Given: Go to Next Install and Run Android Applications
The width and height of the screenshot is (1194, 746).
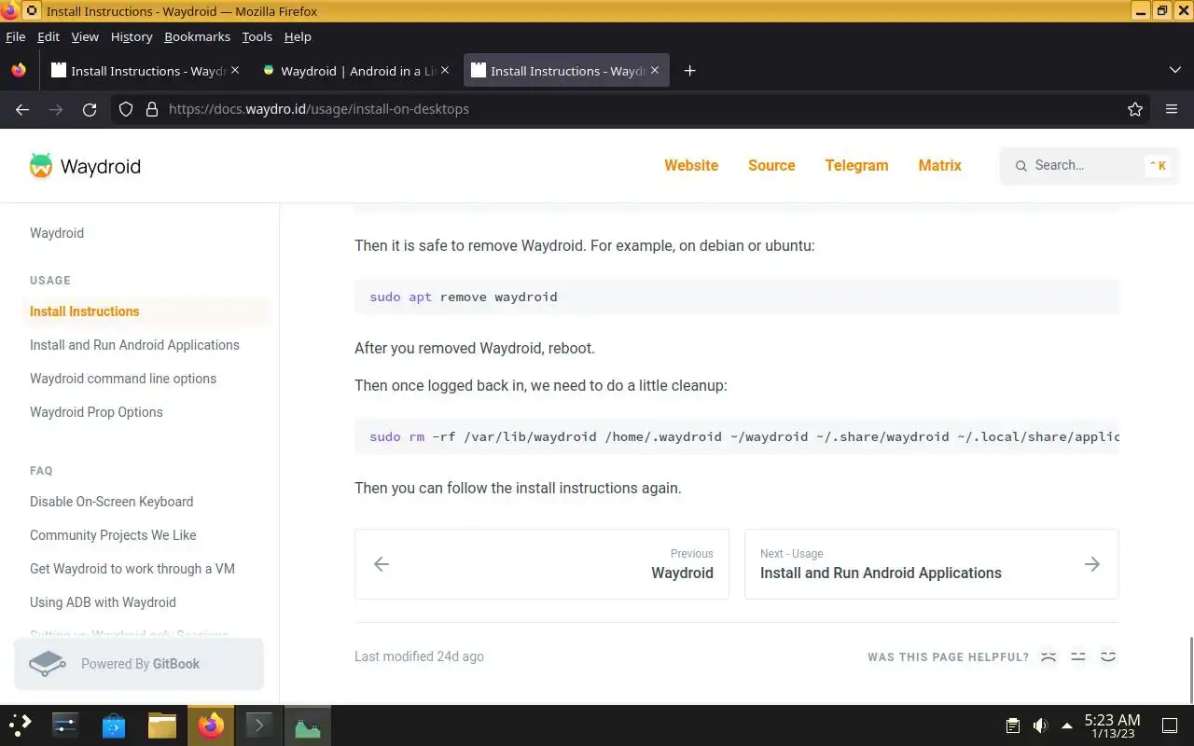Looking at the screenshot, I should (x=932, y=564).
